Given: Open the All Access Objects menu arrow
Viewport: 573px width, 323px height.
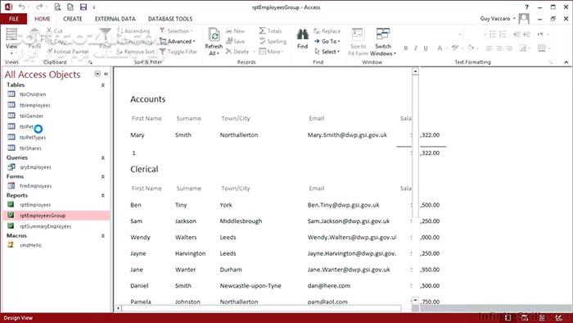Looking at the screenshot, I should point(97,74).
